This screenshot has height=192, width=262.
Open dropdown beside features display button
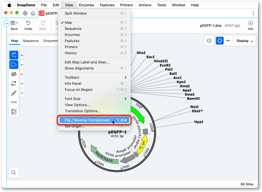pyautogui.click(x=22, y=65)
